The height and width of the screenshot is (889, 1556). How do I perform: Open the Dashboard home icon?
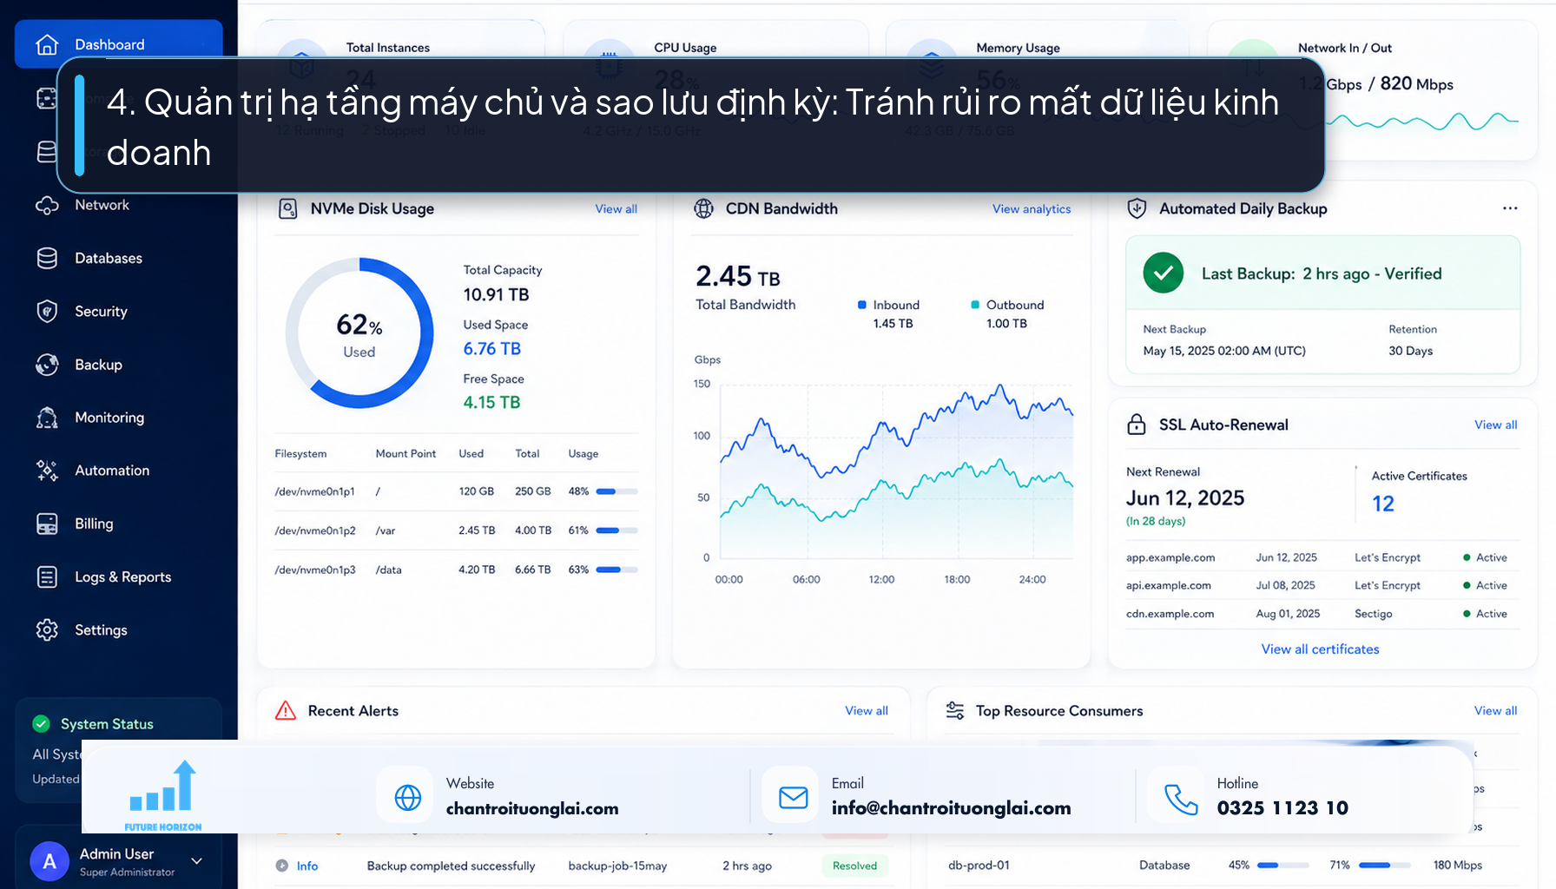click(47, 44)
